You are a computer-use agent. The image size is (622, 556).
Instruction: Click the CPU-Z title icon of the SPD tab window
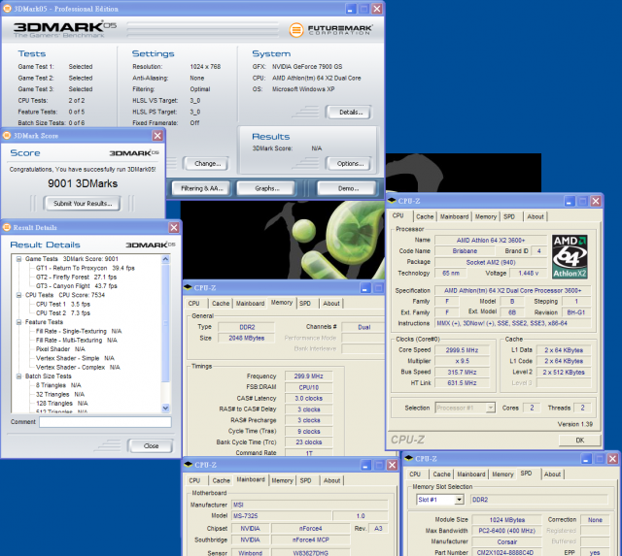pyautogui.click(x=408, y=459)
